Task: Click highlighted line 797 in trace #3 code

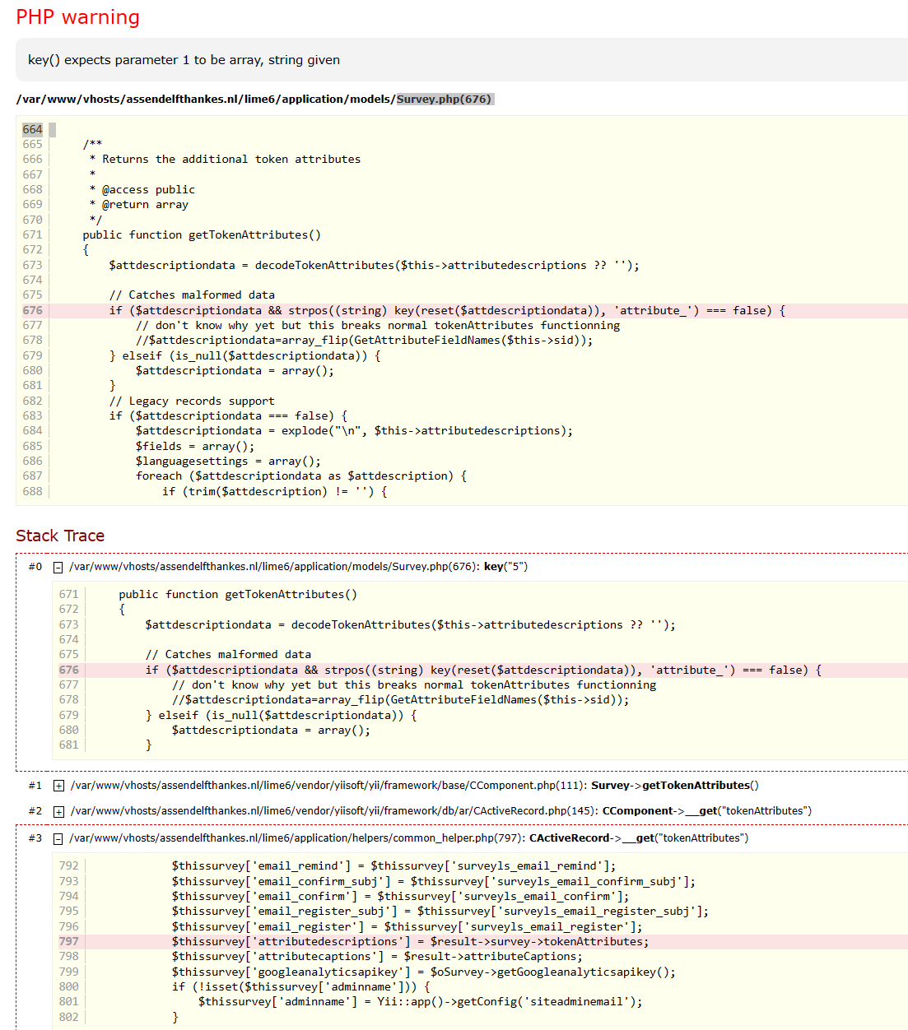Action: (410, 941)
